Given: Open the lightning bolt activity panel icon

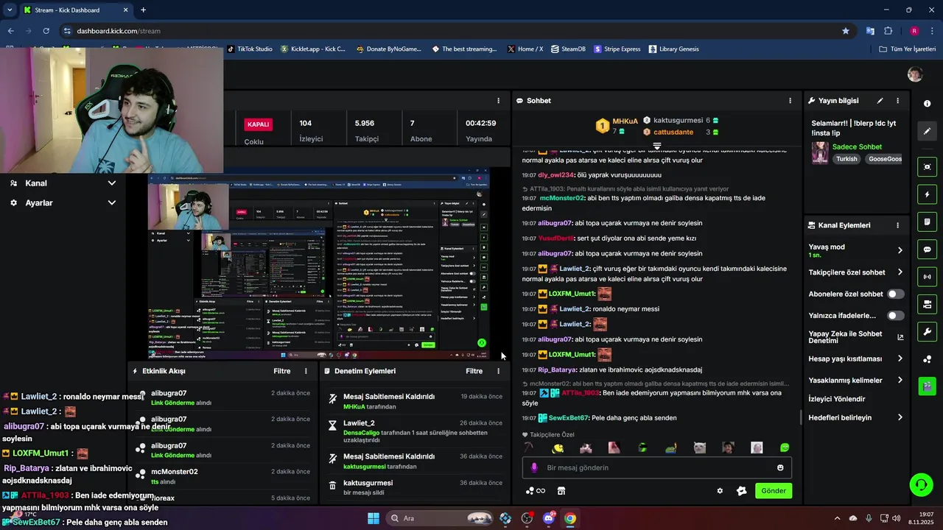Looking at the screenshot, I should coord(927,194).
